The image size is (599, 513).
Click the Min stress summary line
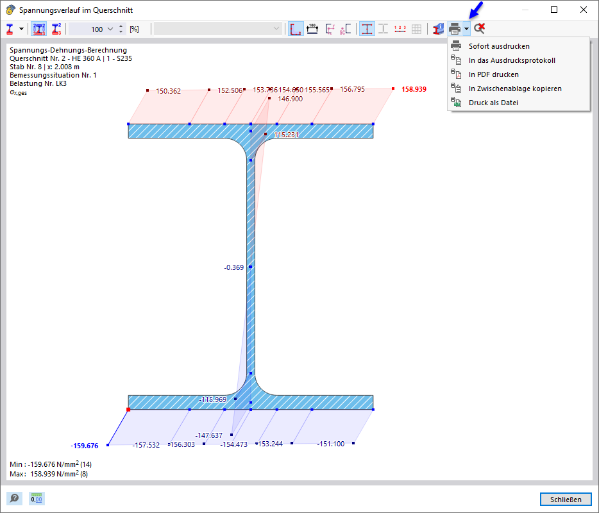pos(51,464)
